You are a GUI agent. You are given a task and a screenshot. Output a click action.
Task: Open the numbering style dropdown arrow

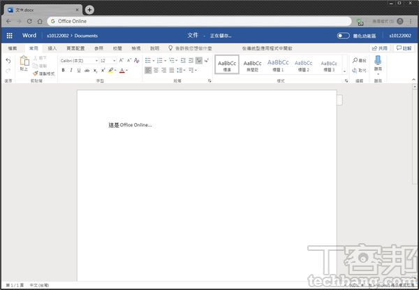point(165,61)
